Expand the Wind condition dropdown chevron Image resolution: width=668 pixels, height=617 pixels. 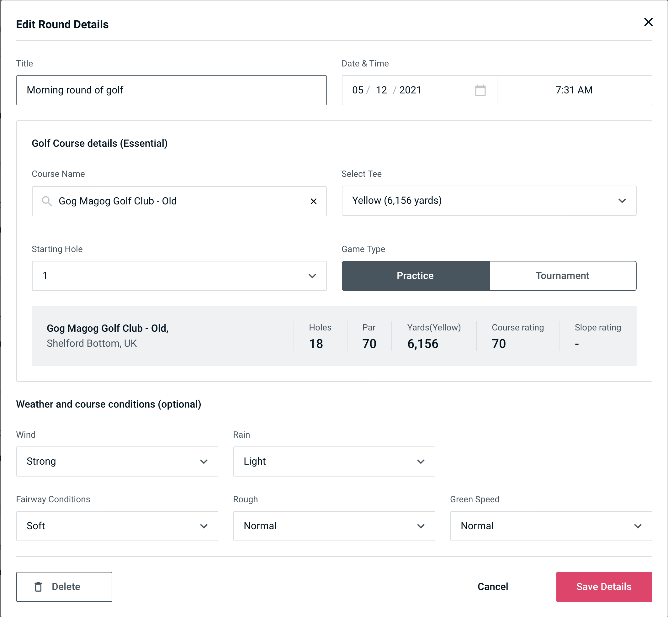pyautogui.click(x=205, y=461)
